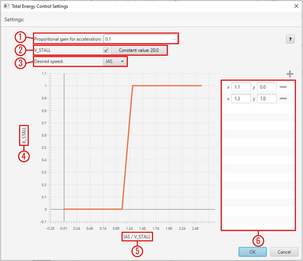The width and height of the screenshot is (303, 261).
Task: Select the y field containing 0.0
Action: [x=267, y=87]
